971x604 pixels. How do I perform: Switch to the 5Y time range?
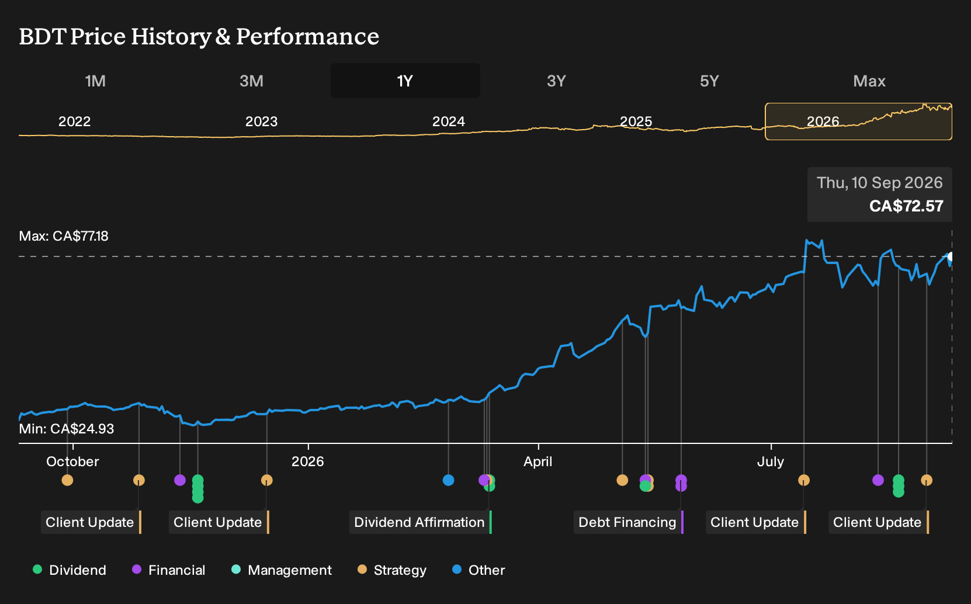tap(709, 81)
